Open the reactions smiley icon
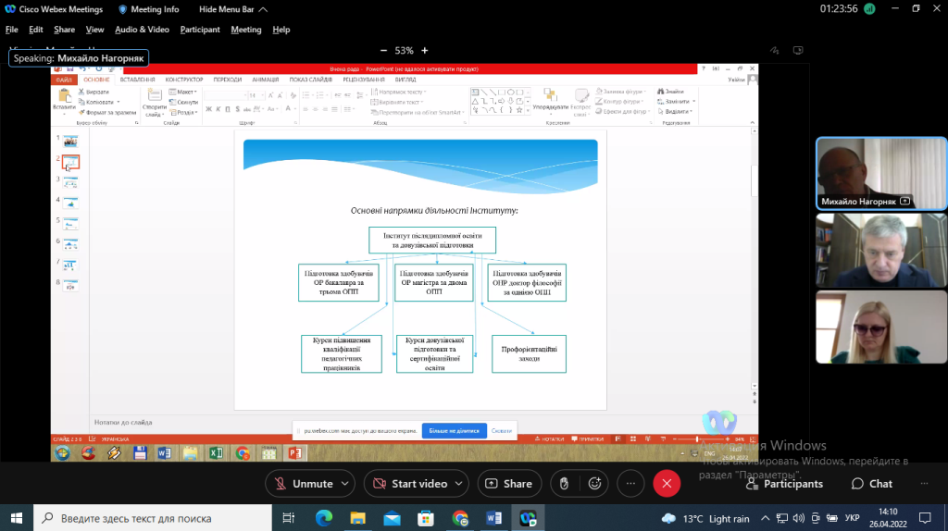This screenshot has width=948, height=531. coord(595,483)
